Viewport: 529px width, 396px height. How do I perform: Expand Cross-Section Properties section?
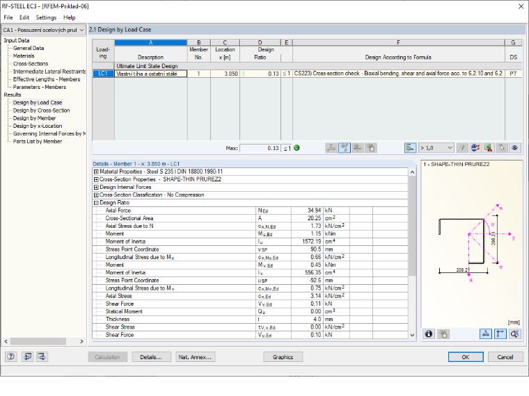tap(96, 179)
